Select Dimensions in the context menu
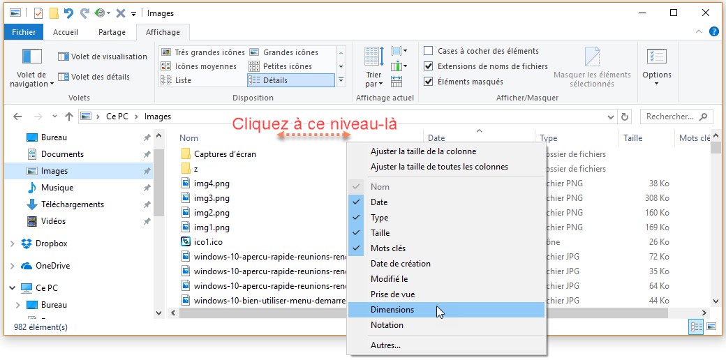This screenshot has height=360, width=726. 392,310
